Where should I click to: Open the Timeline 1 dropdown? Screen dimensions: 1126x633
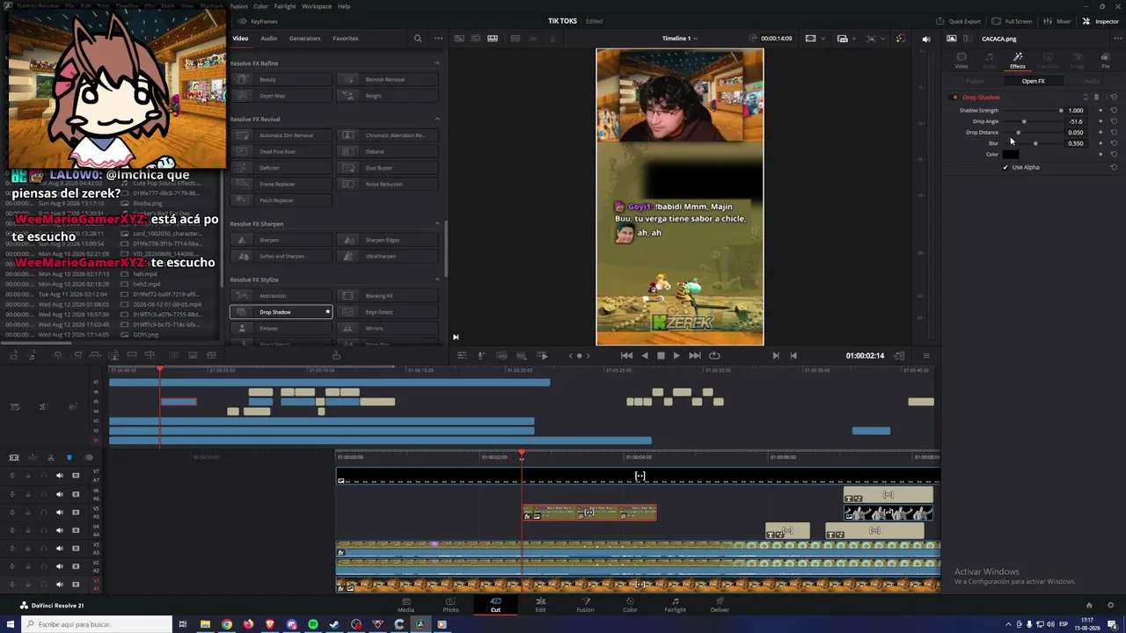click(x=678, y=39)
